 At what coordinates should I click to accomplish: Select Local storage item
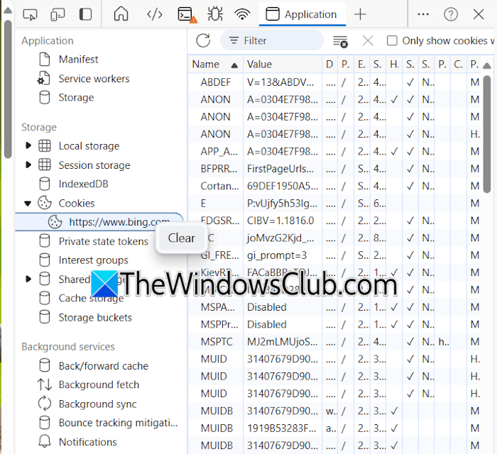click(89, 146)
